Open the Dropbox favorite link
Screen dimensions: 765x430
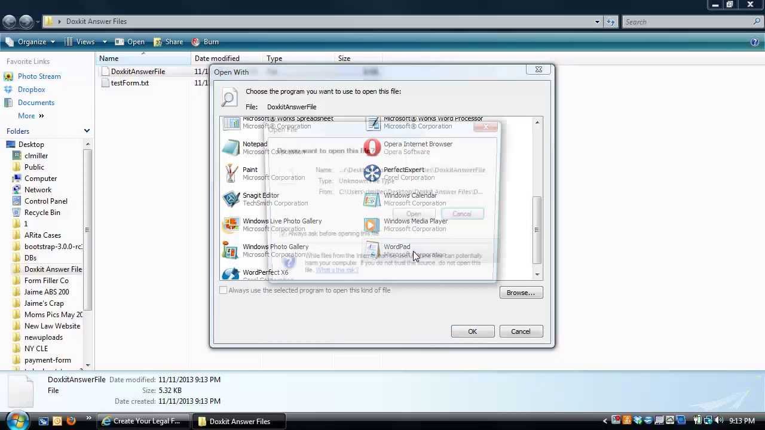coord(32,90)
